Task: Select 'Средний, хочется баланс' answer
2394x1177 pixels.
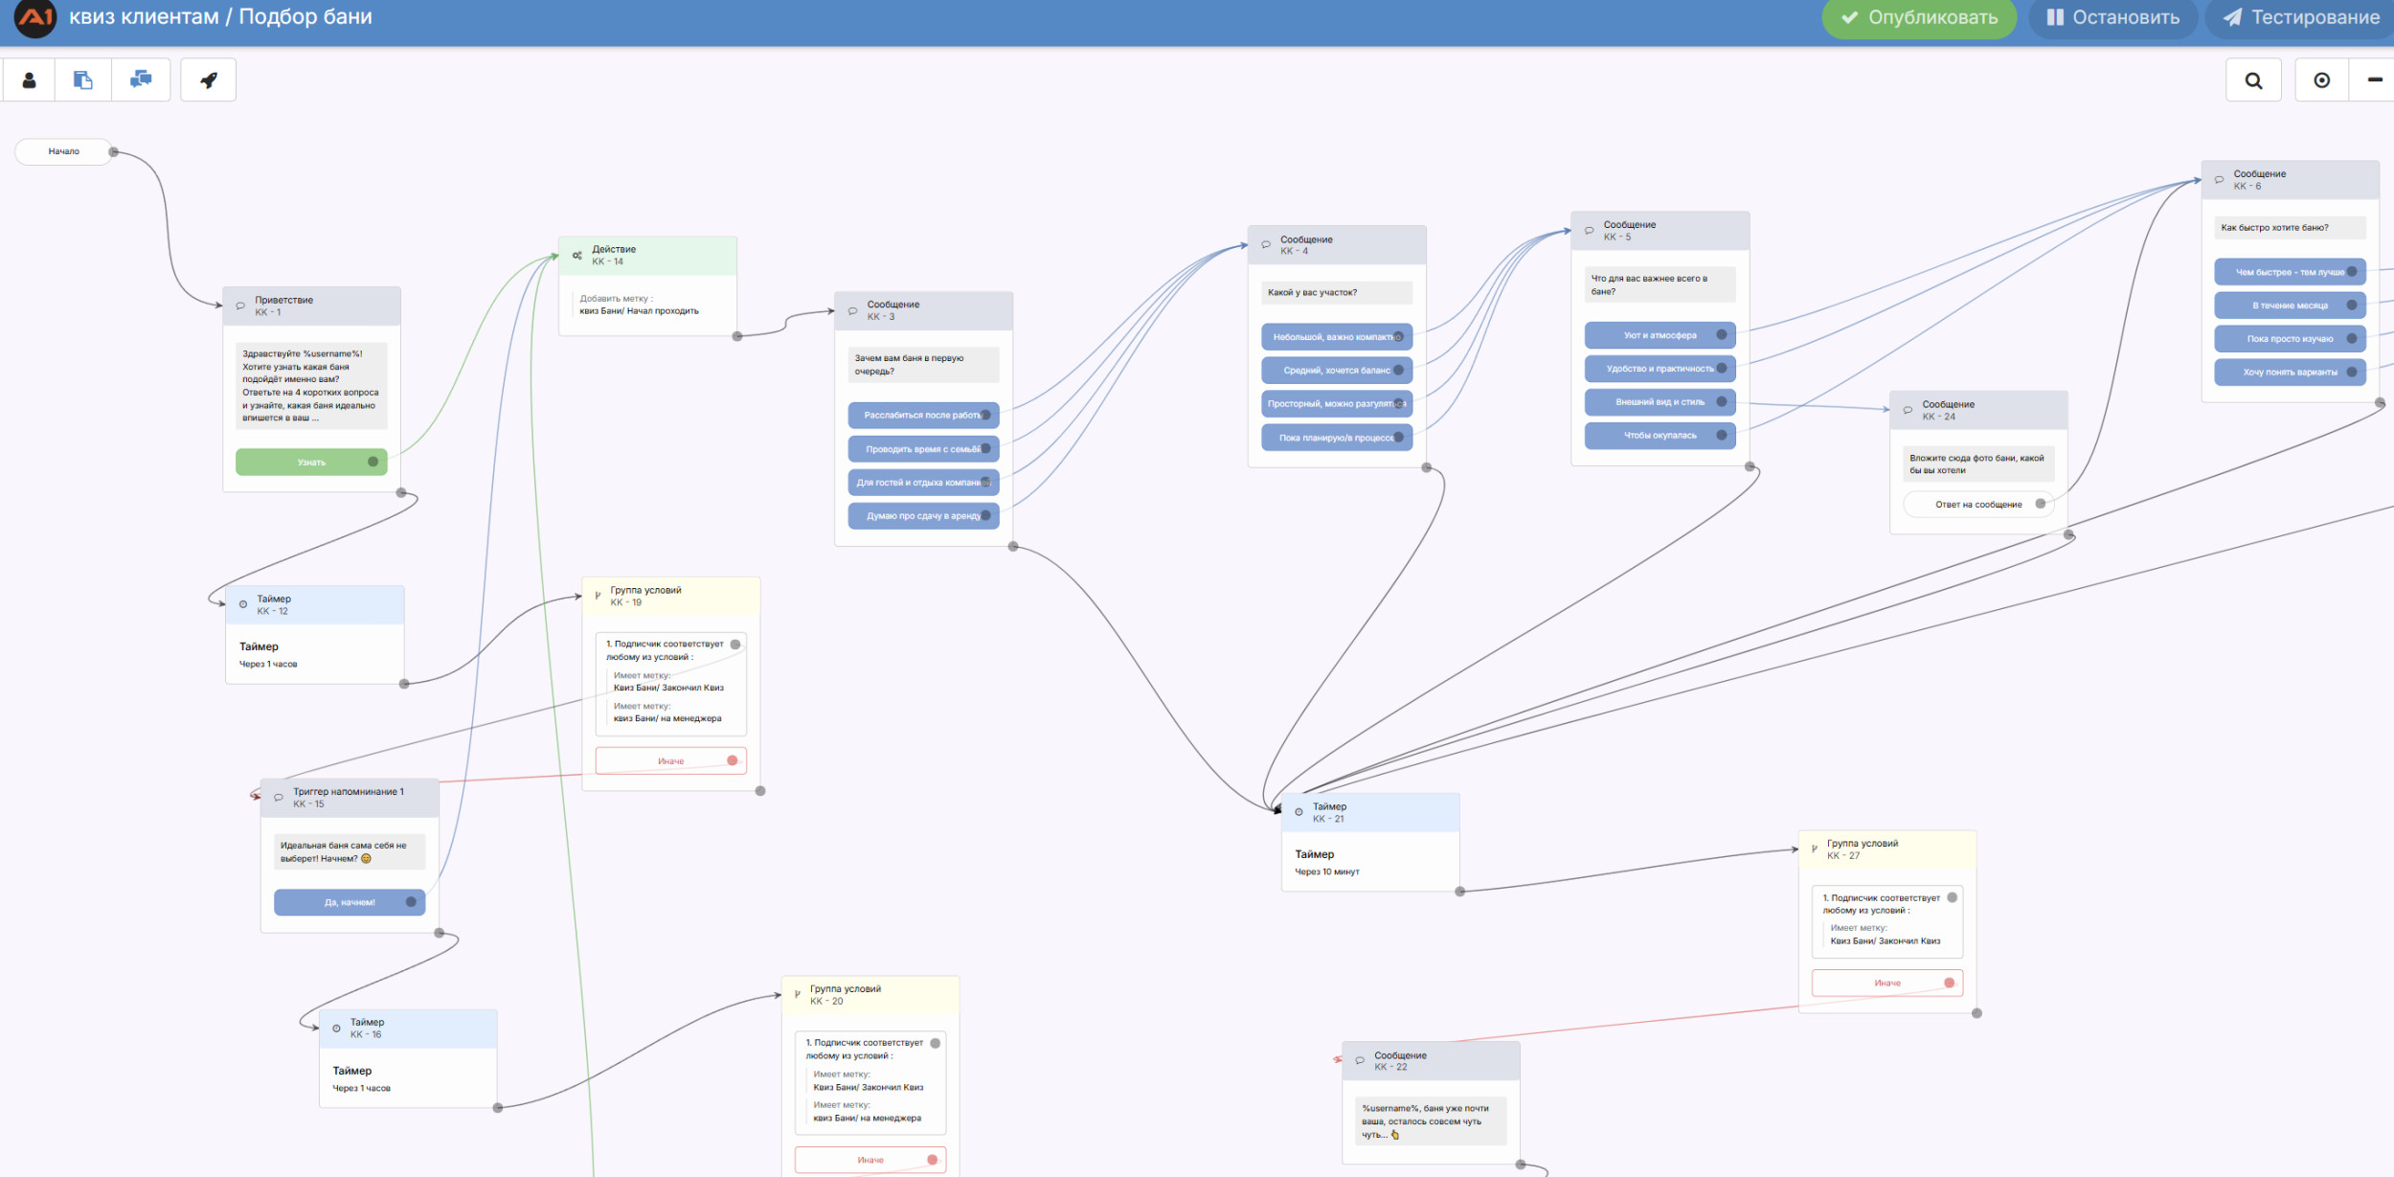Action: tap(1337, 371)
